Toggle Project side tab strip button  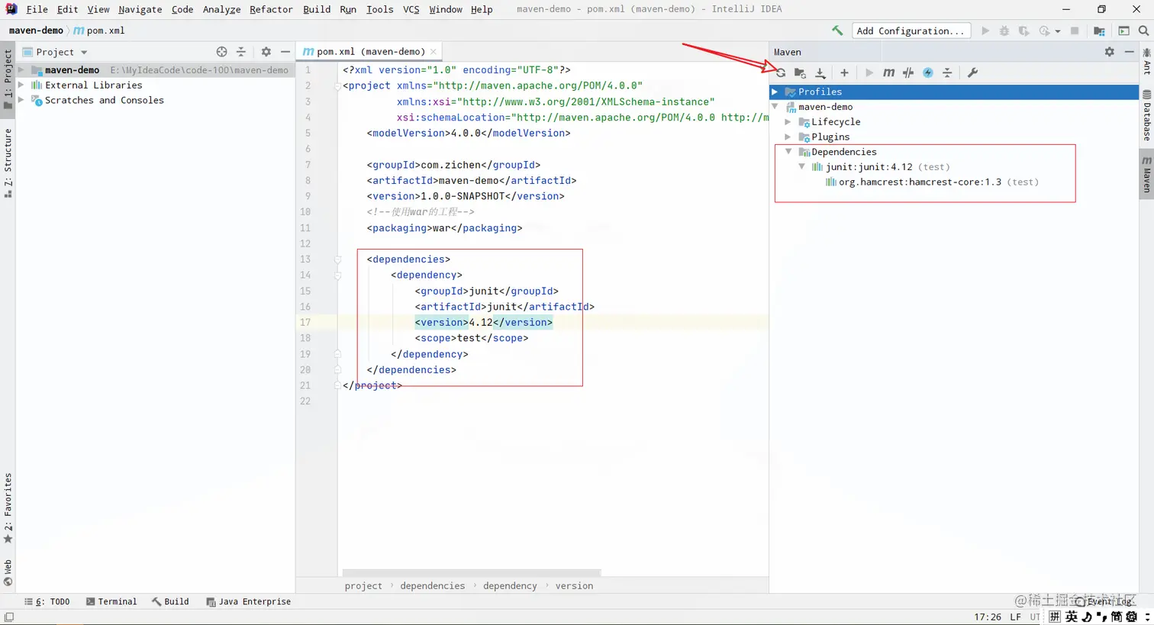(8, 79)
